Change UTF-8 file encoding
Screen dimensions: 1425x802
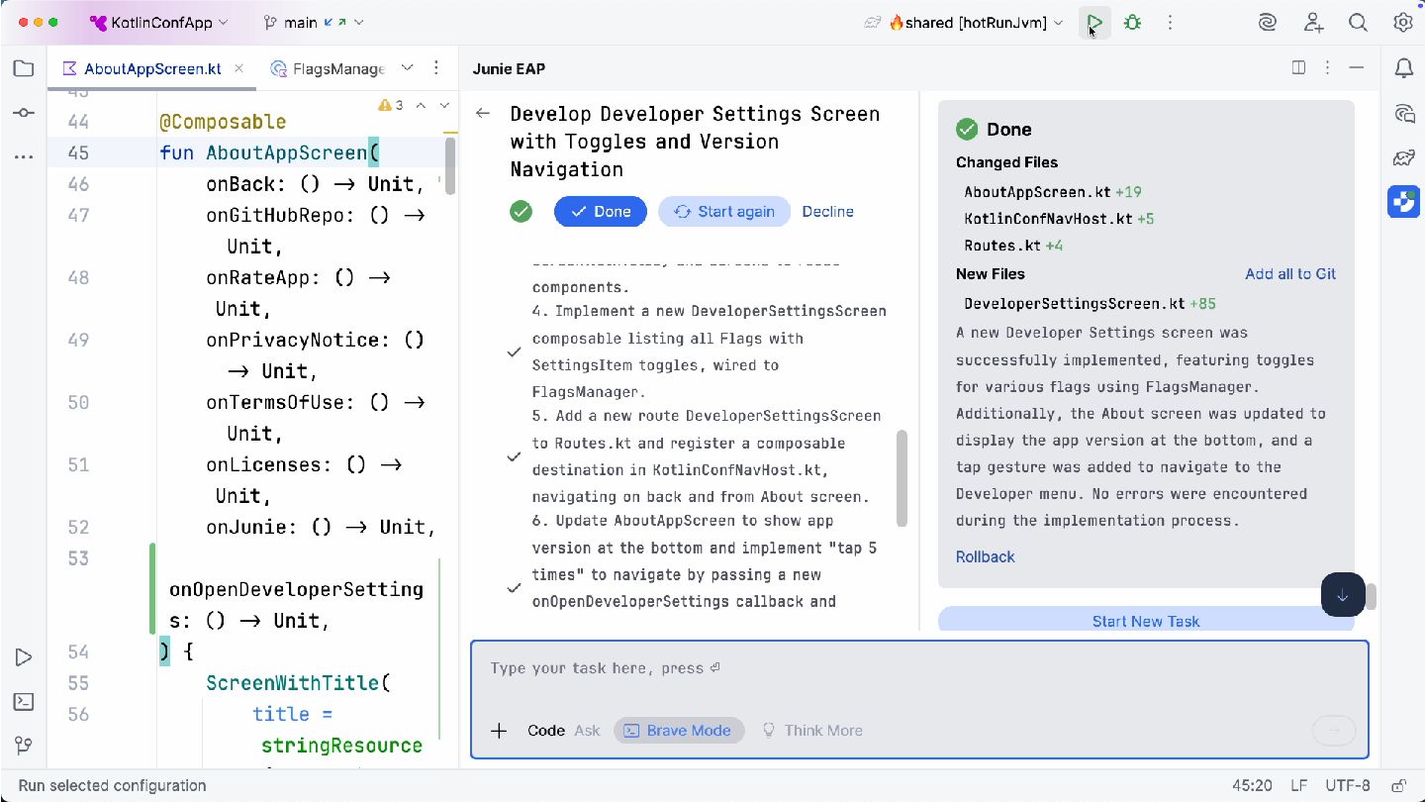tap(1348, 786)
